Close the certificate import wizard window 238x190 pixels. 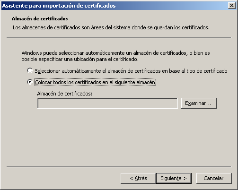click(x=232, y=6)
